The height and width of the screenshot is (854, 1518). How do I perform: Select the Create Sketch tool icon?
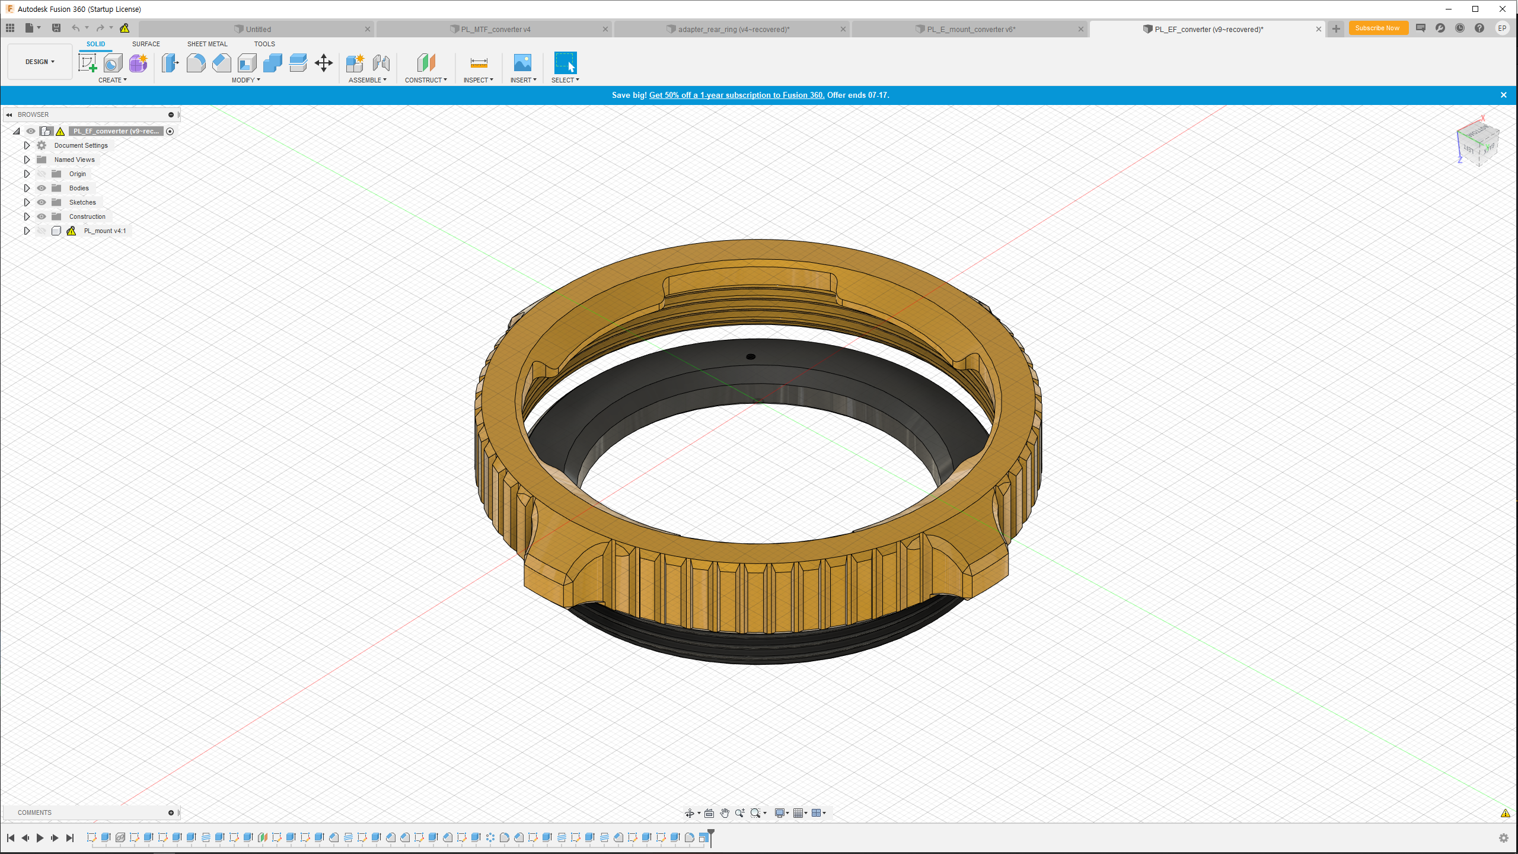pos(87,63)
